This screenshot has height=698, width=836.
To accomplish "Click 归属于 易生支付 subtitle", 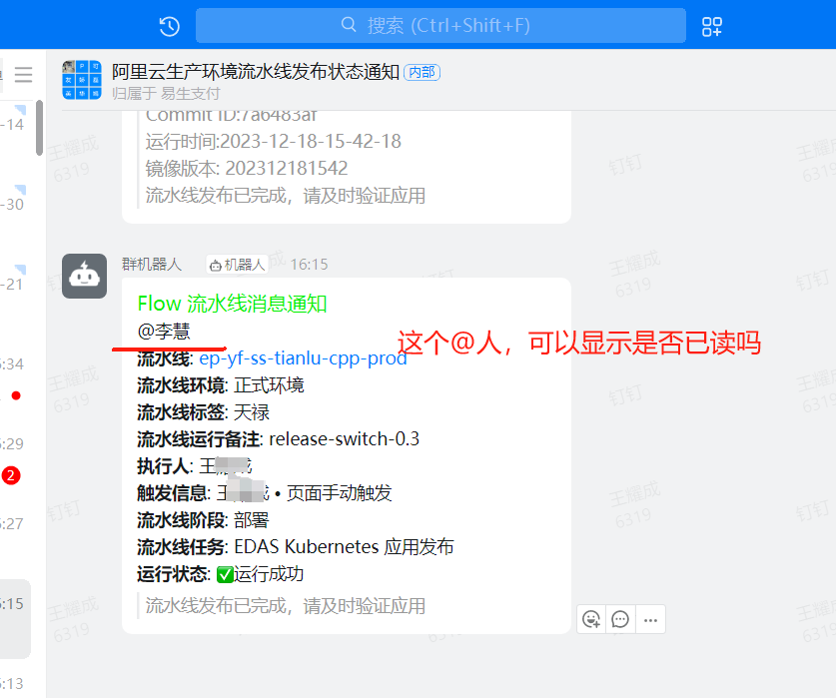I will point(166,94).
